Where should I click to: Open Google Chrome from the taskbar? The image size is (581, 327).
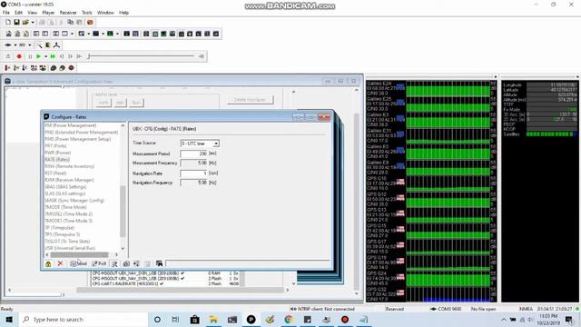[x=289, y=319]
